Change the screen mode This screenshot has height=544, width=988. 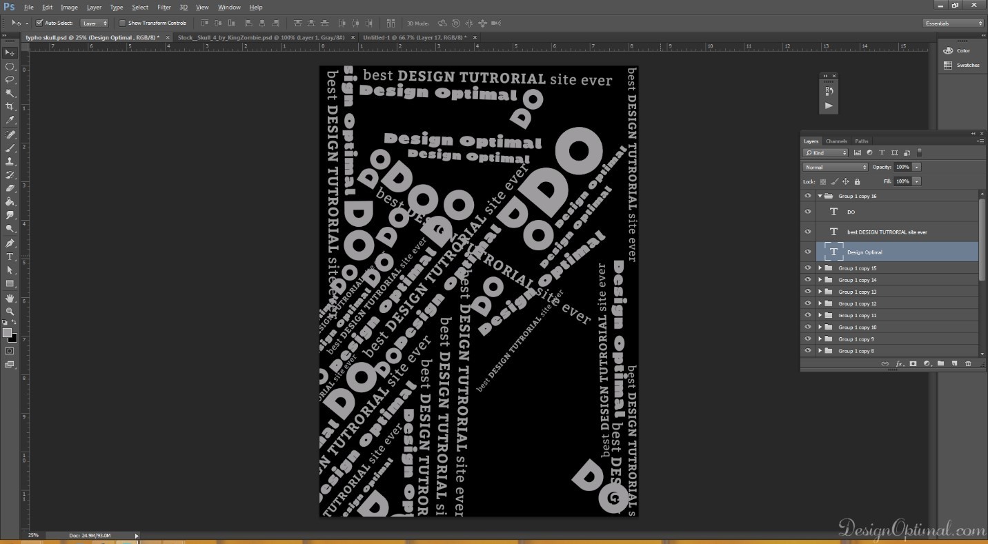pos(10,365)
